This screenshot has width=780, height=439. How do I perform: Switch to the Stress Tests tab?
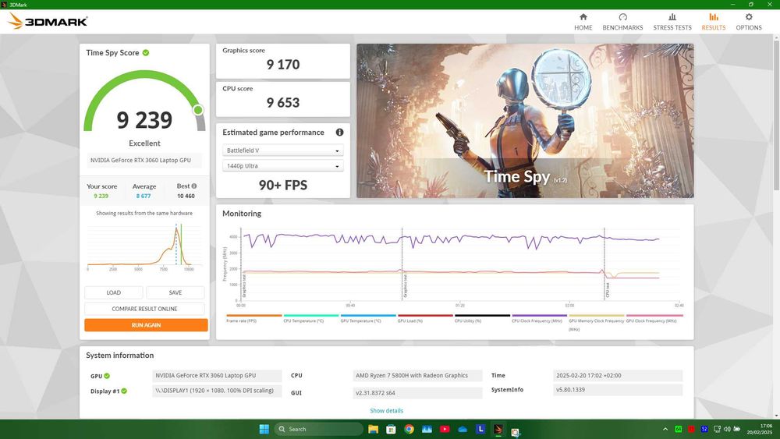click(672, 22)
